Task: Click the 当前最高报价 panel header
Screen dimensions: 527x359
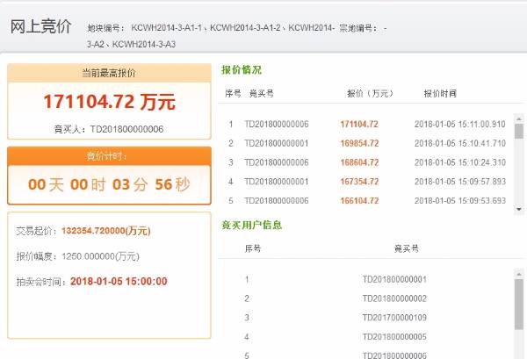Action: [x=110, y=73]
